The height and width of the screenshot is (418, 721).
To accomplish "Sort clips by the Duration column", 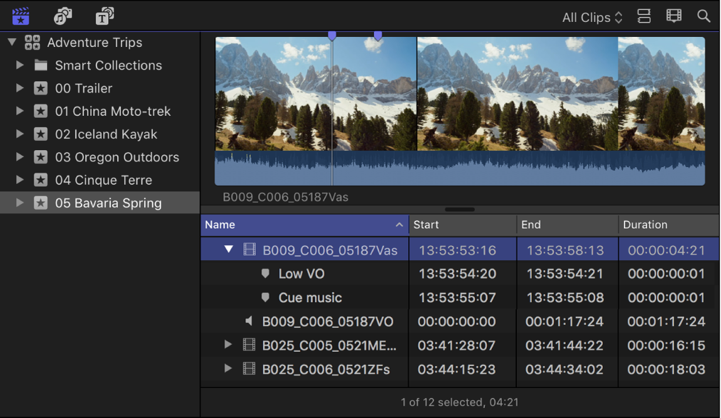I will click(x=645, y=225).
